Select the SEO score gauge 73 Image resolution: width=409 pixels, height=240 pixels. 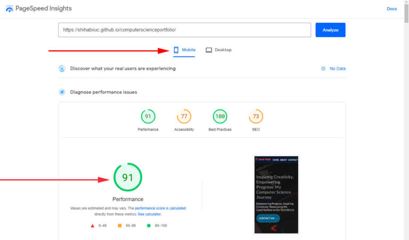click(x=256, y=117)
